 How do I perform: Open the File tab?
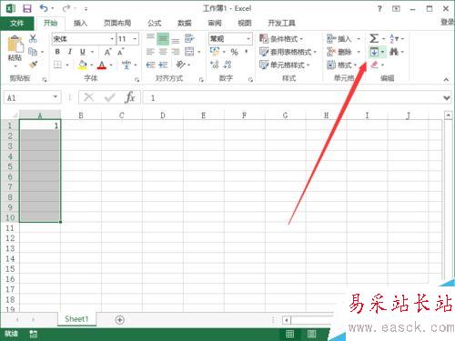[x=17, y=23]
